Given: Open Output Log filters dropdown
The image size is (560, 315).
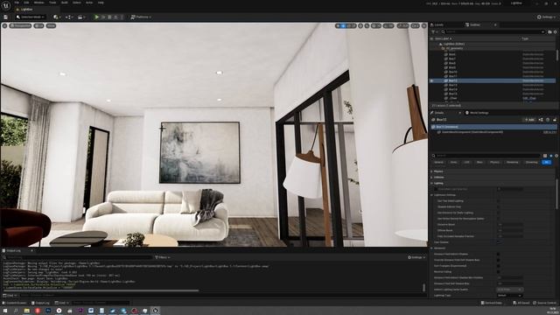Looking at the screenshot, I should pyautogui.click(x=163, y=257).
